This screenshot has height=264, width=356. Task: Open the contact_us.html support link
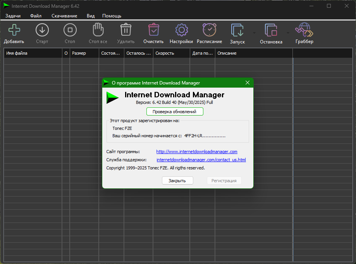pos(201,160)
